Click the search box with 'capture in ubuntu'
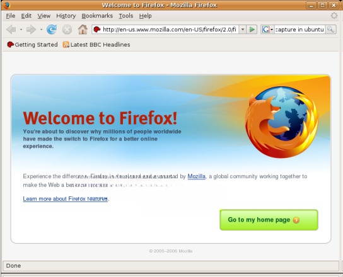 click(x=299, y=29)
